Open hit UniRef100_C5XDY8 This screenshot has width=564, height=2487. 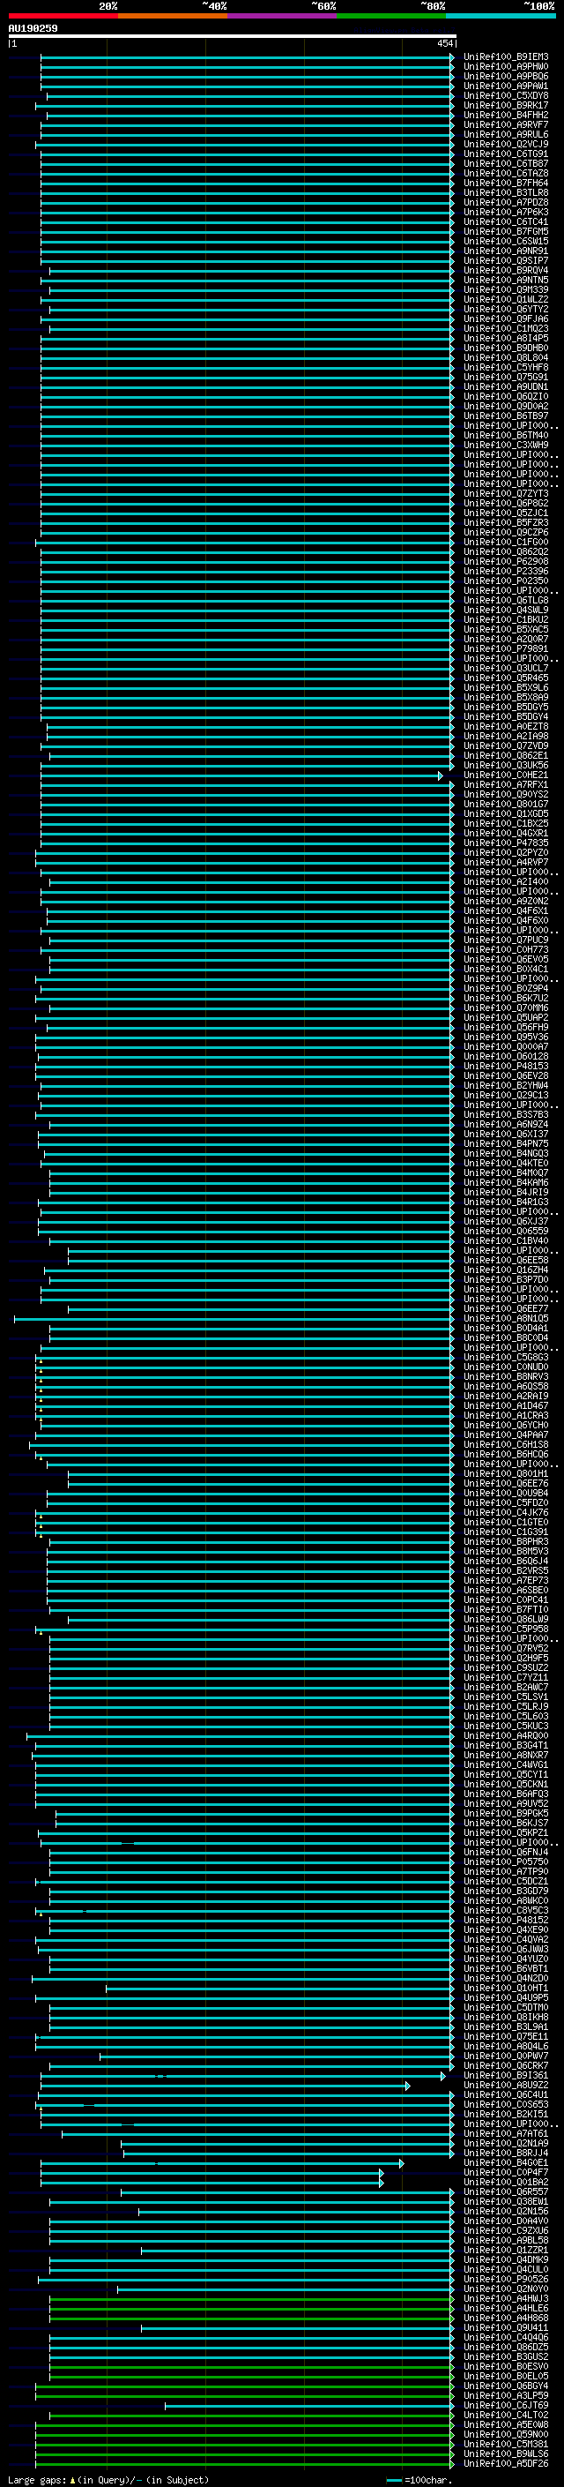coord(506,95)
